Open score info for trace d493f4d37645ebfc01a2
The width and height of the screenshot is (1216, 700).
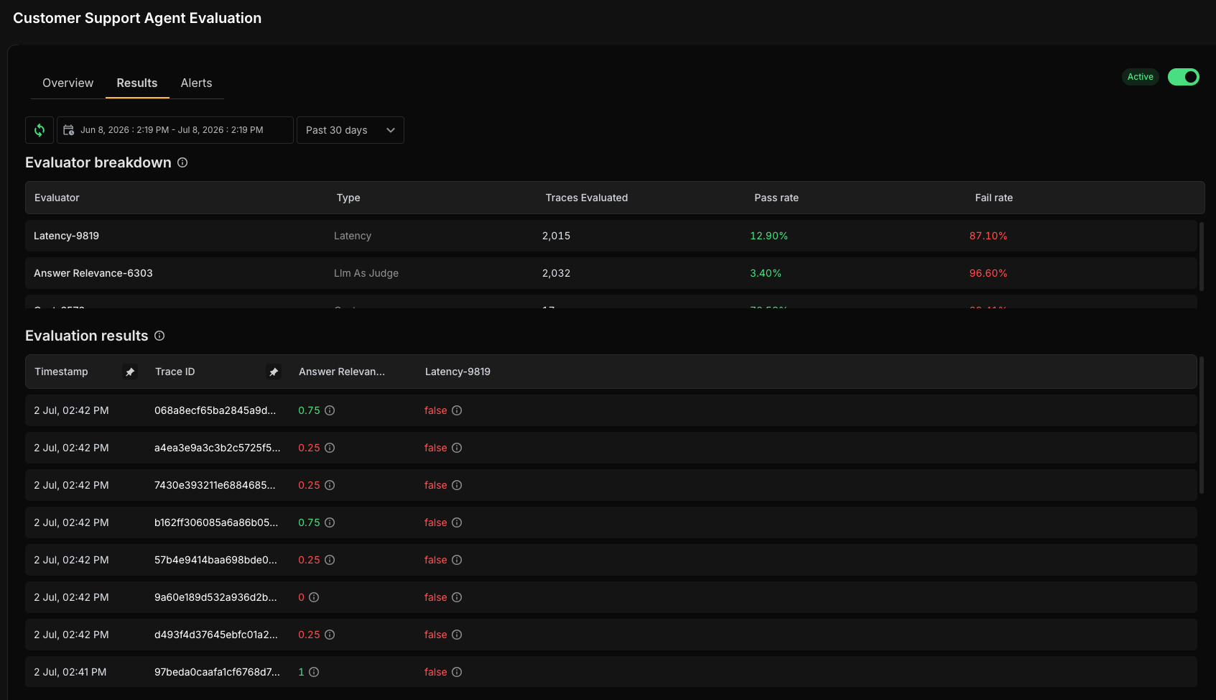click(x=330, y=635)
